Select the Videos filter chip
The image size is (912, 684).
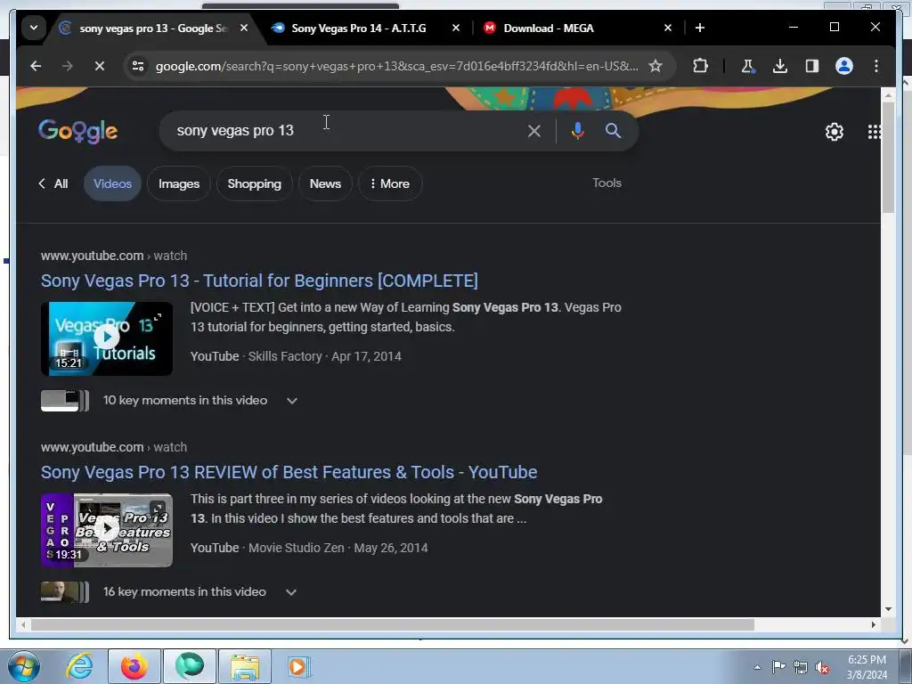[x=113, y=183]
